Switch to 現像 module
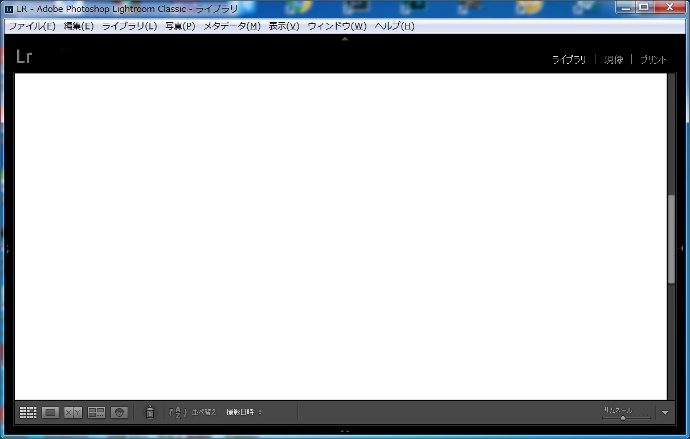Screen dimensions: 690x439 click(614, 60)
